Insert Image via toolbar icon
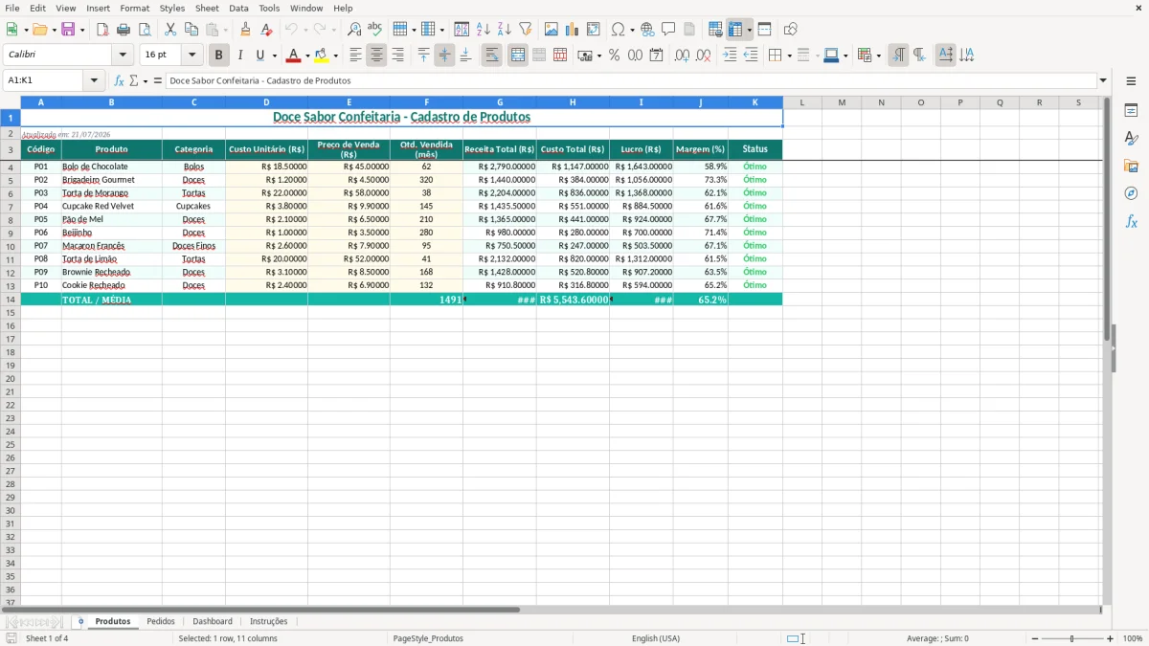This screenshot has height=646, width=1149. [552, 30]
